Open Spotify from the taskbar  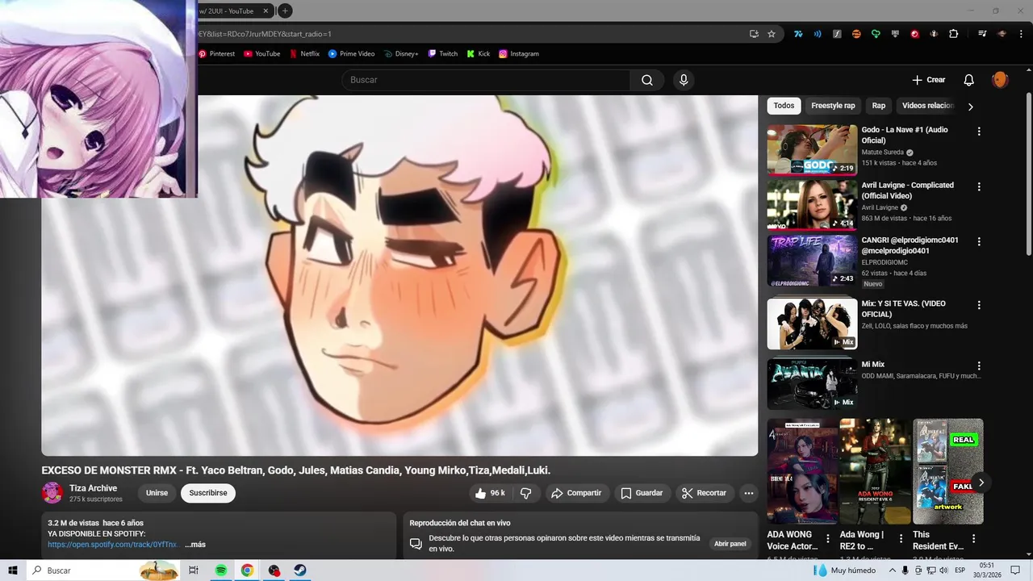(221, 571)
